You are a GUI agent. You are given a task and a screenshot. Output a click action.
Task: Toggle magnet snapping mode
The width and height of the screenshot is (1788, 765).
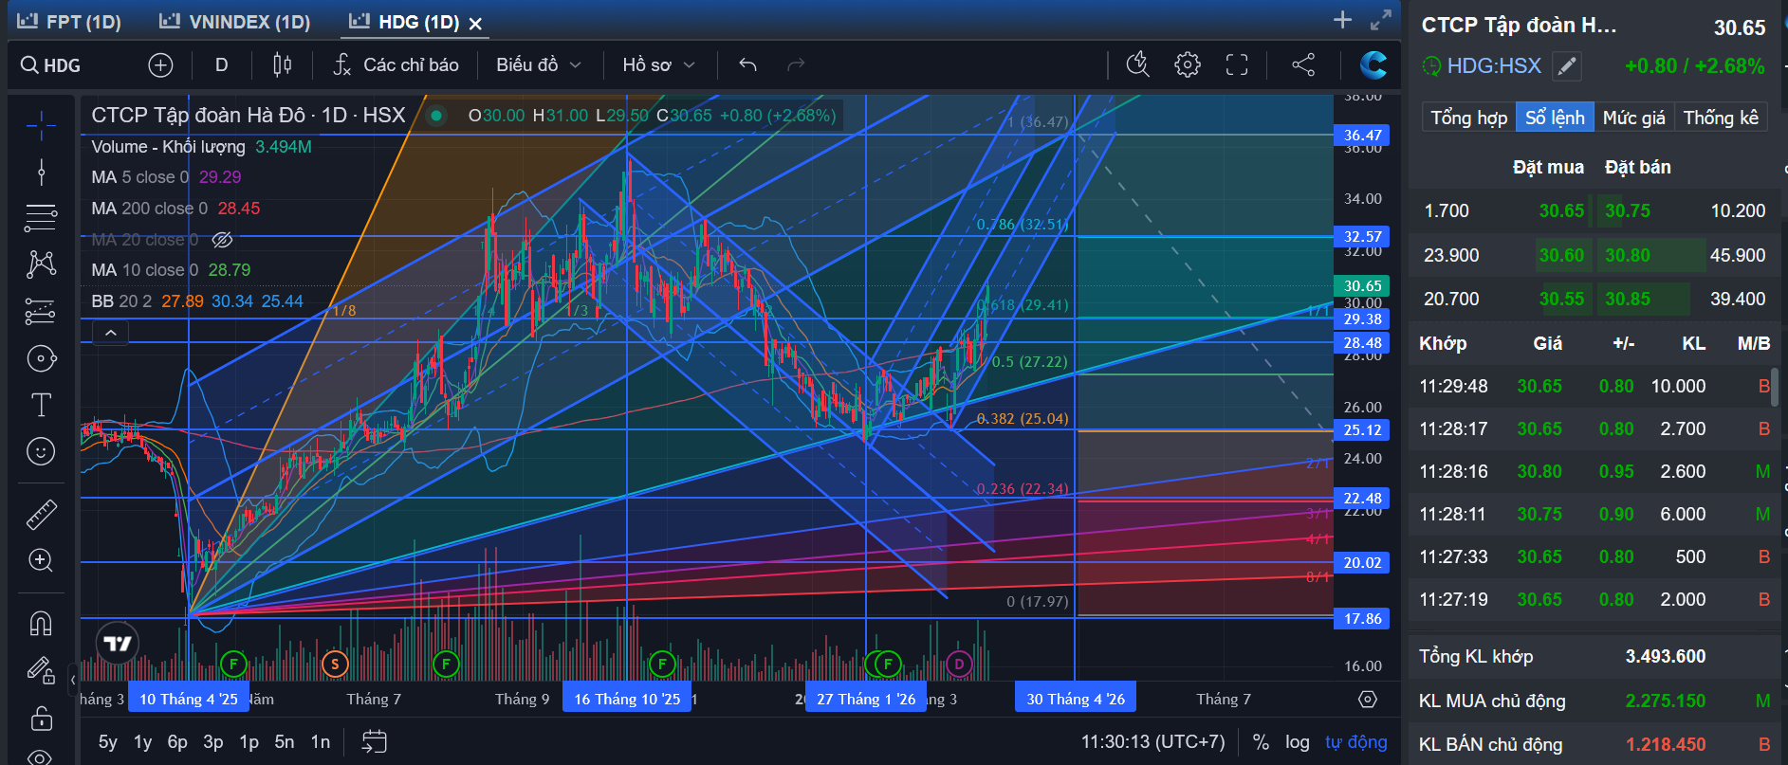tap(41, 623)
